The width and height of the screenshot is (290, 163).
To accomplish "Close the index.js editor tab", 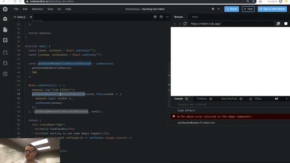I will [x=31, y=17].
